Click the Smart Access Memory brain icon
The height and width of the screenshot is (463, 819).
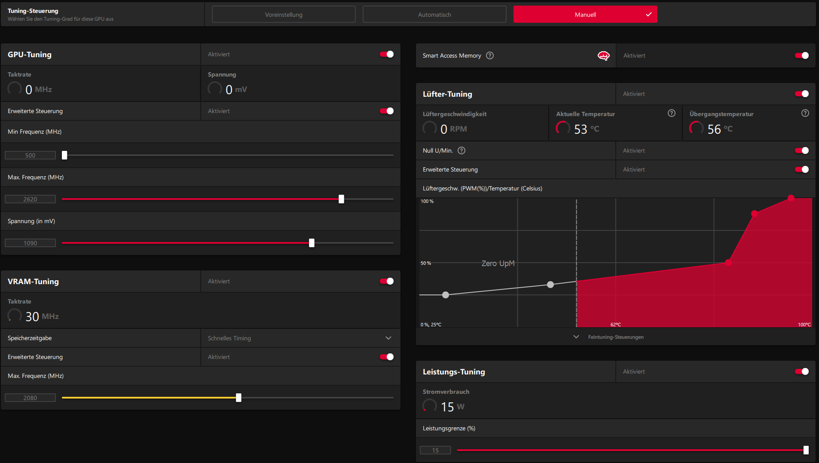[x=603, y=55]
